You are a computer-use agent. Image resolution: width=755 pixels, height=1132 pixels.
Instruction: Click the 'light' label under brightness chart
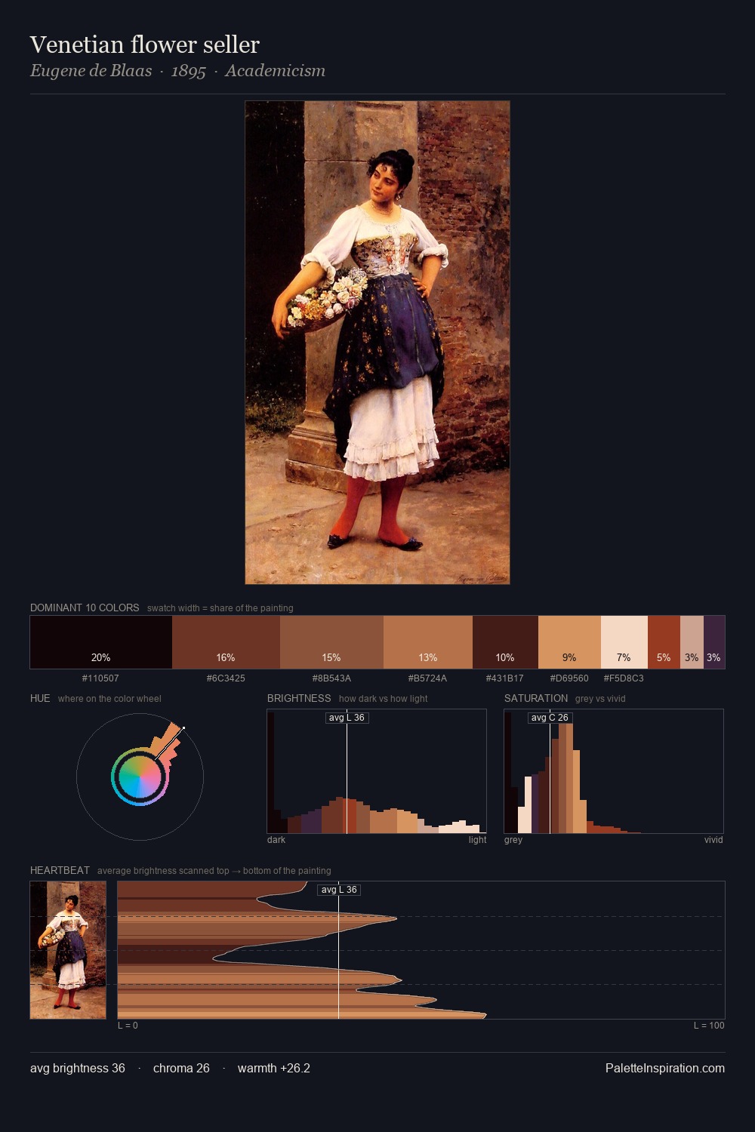pyautogui.click(x=477, y=840)
